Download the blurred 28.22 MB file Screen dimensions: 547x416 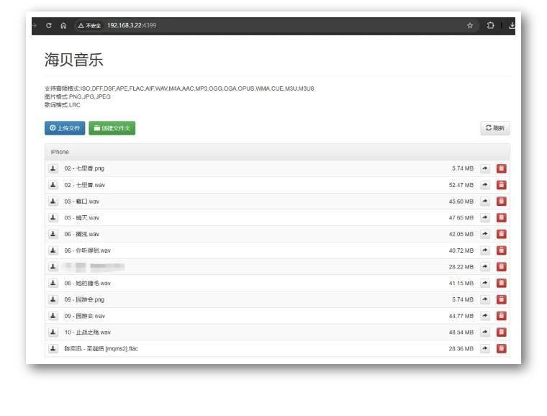click(x=53, y=267)
